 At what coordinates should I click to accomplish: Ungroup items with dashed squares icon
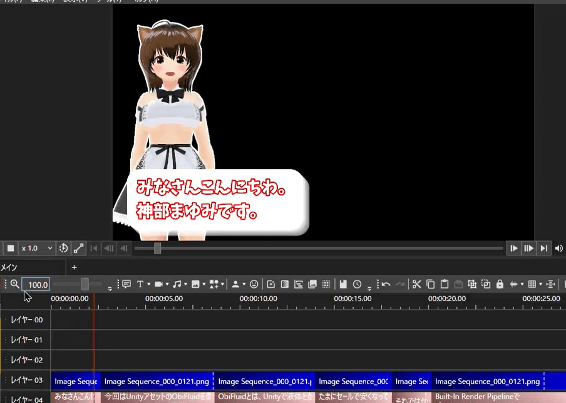click(486, 284)
